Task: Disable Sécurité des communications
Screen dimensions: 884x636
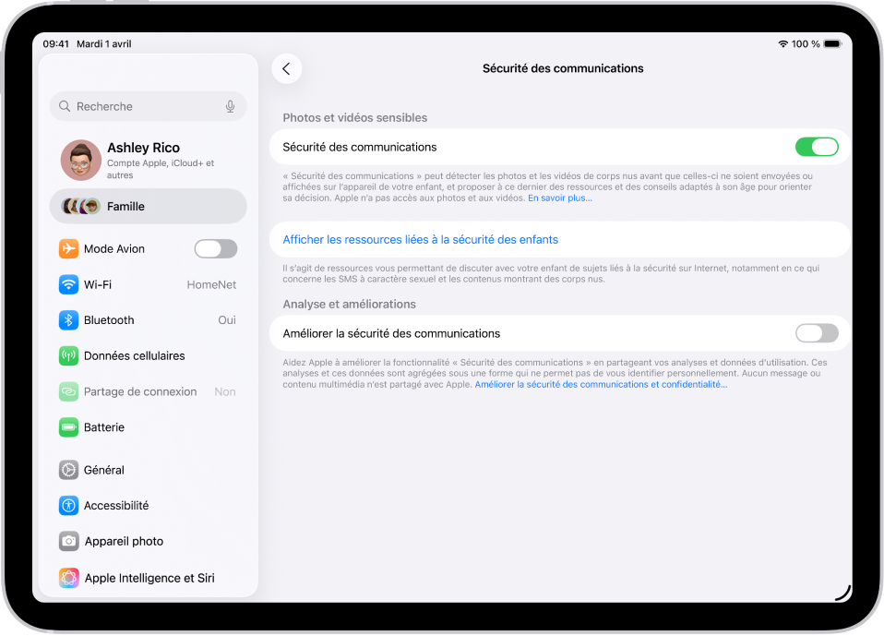Action: pyautogui.click(x=818, y=146)
